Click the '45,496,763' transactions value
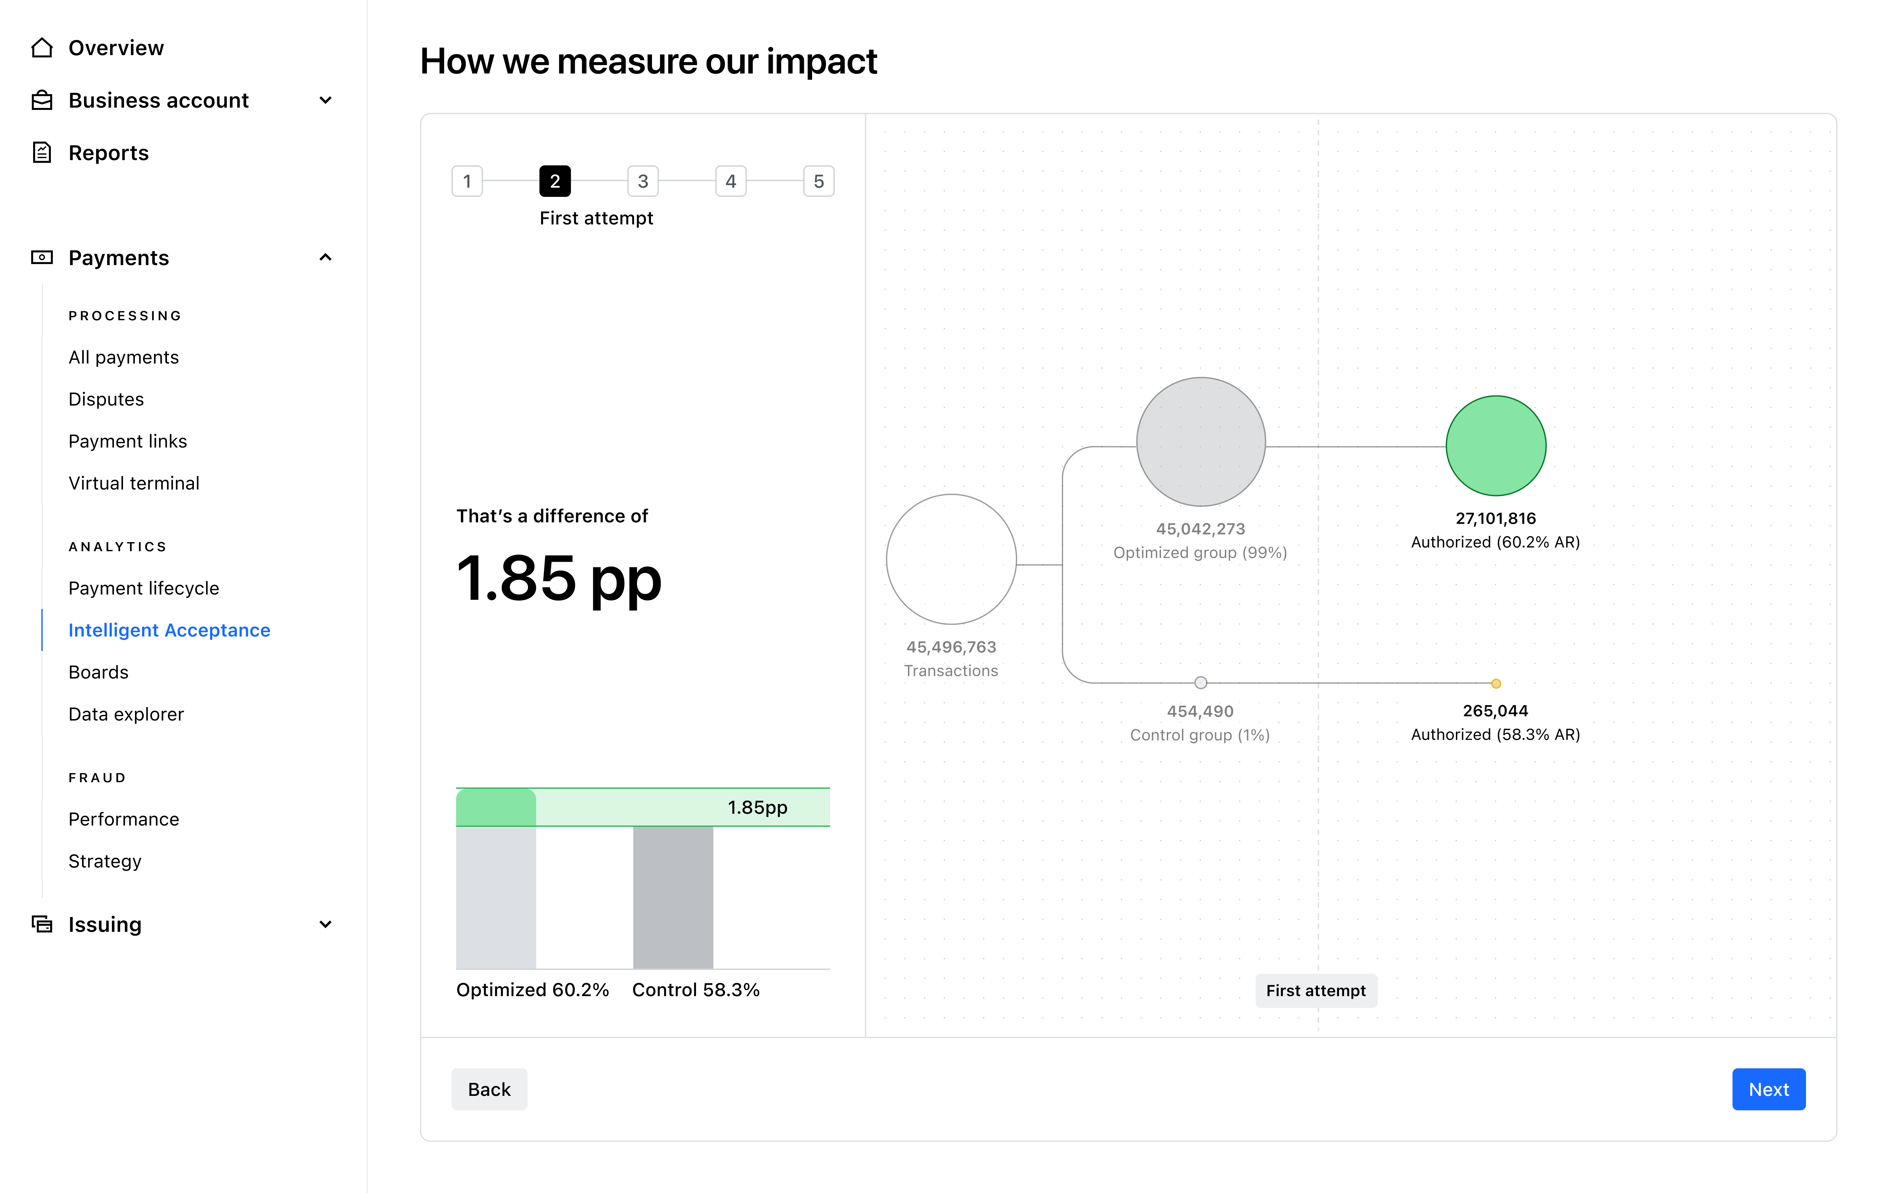 tap(951, 647)
